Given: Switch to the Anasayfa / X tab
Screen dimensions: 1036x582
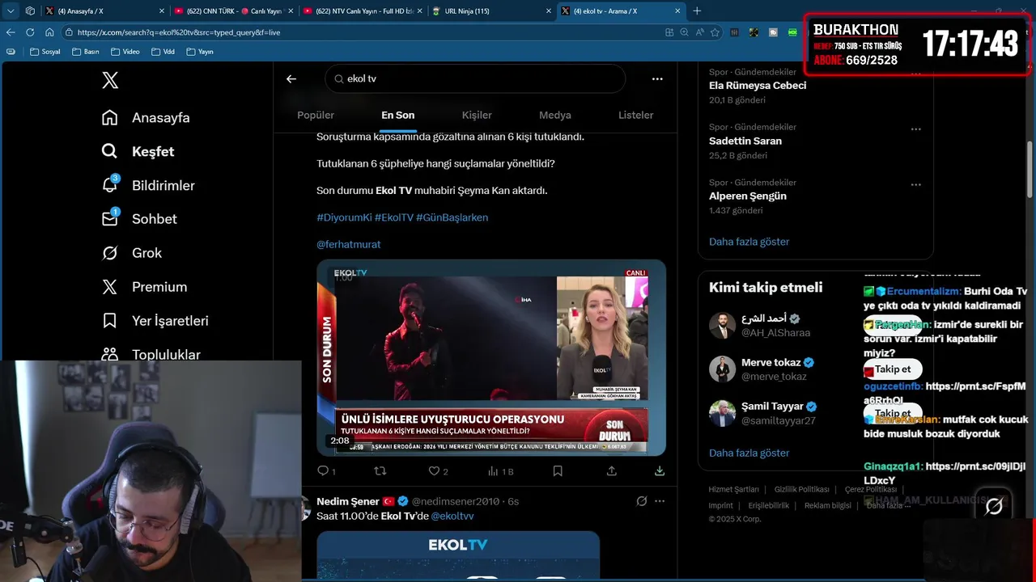Looking at the screenshot, I should click(104, 11).
